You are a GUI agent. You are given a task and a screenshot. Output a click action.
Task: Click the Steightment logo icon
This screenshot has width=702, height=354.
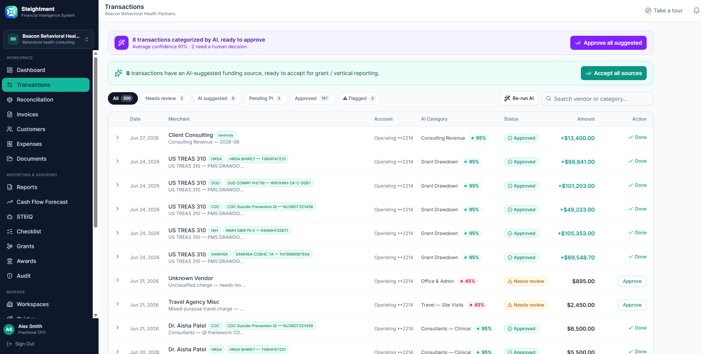11,12
